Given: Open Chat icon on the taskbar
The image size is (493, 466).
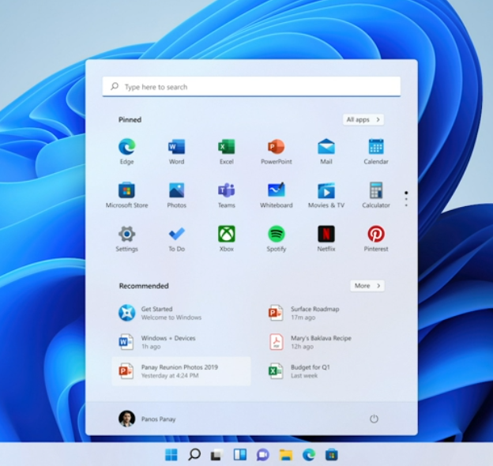Looking at the screenshot, I should (262, 455).
